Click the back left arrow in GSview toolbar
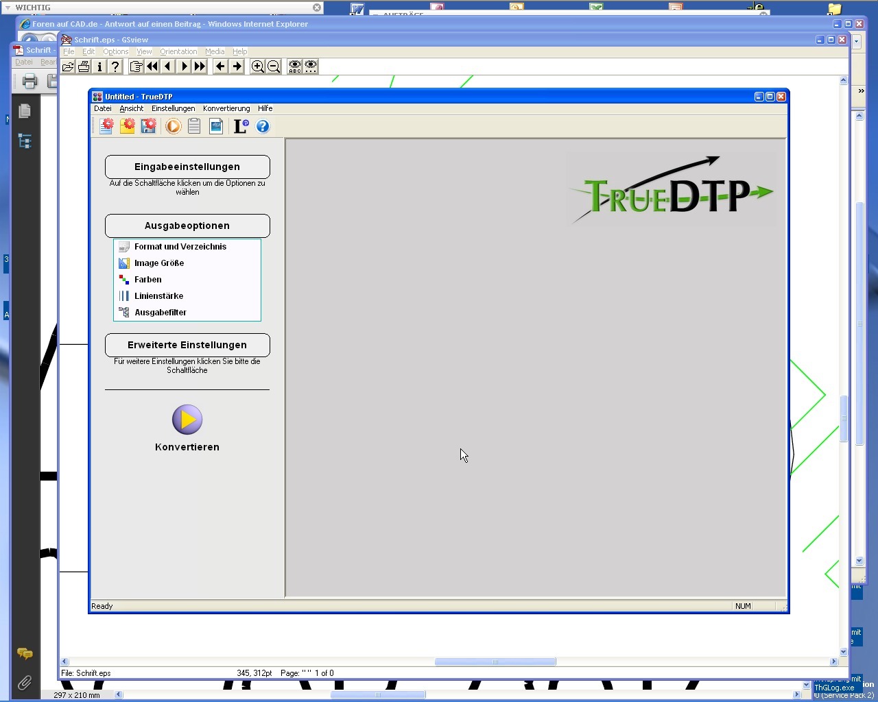The width and height of the screenshot is (878, 702). pos(220,66)
